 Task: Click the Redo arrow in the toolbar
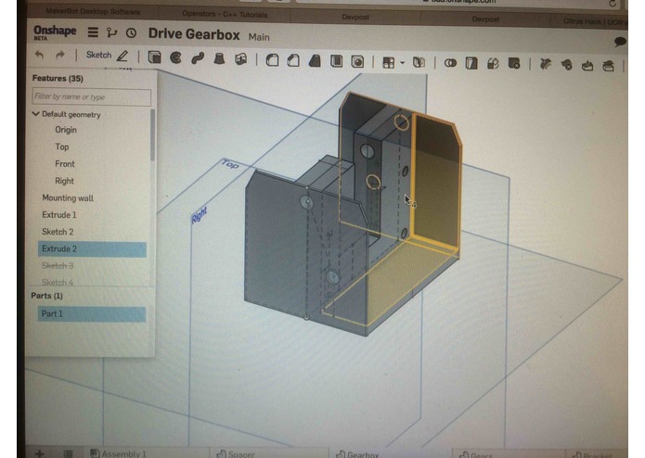(60, 55)
